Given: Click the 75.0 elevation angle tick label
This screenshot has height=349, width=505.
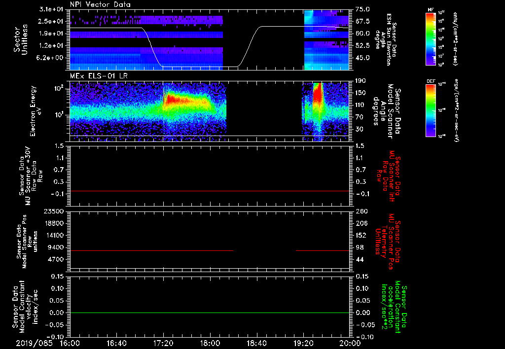Looking at the screenshot, I should [x=363, y=9].
